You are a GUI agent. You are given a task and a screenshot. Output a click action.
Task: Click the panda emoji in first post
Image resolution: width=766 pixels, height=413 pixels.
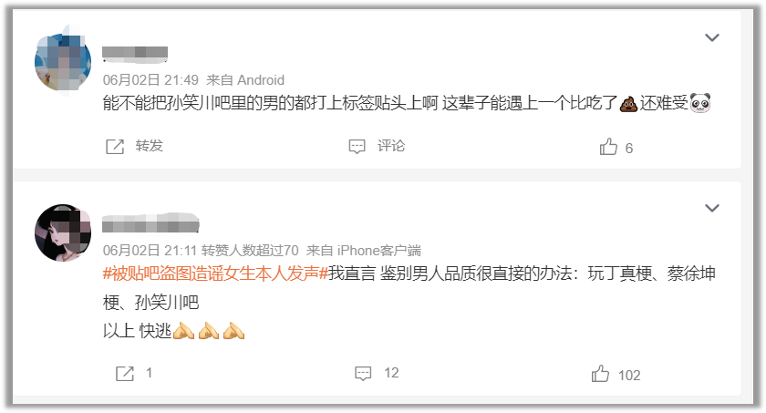700,103
